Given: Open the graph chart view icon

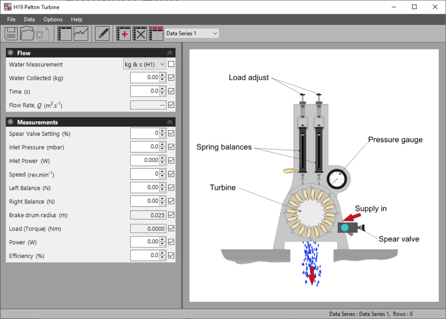Looking at the screenshot, I should (81, 33).
